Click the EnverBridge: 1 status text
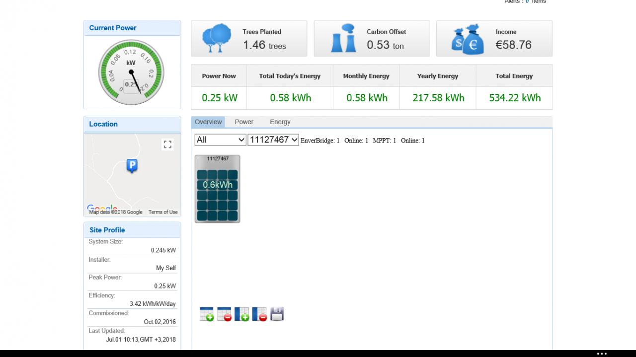Viewport: 636px width, 357px height. coord(320,141)
